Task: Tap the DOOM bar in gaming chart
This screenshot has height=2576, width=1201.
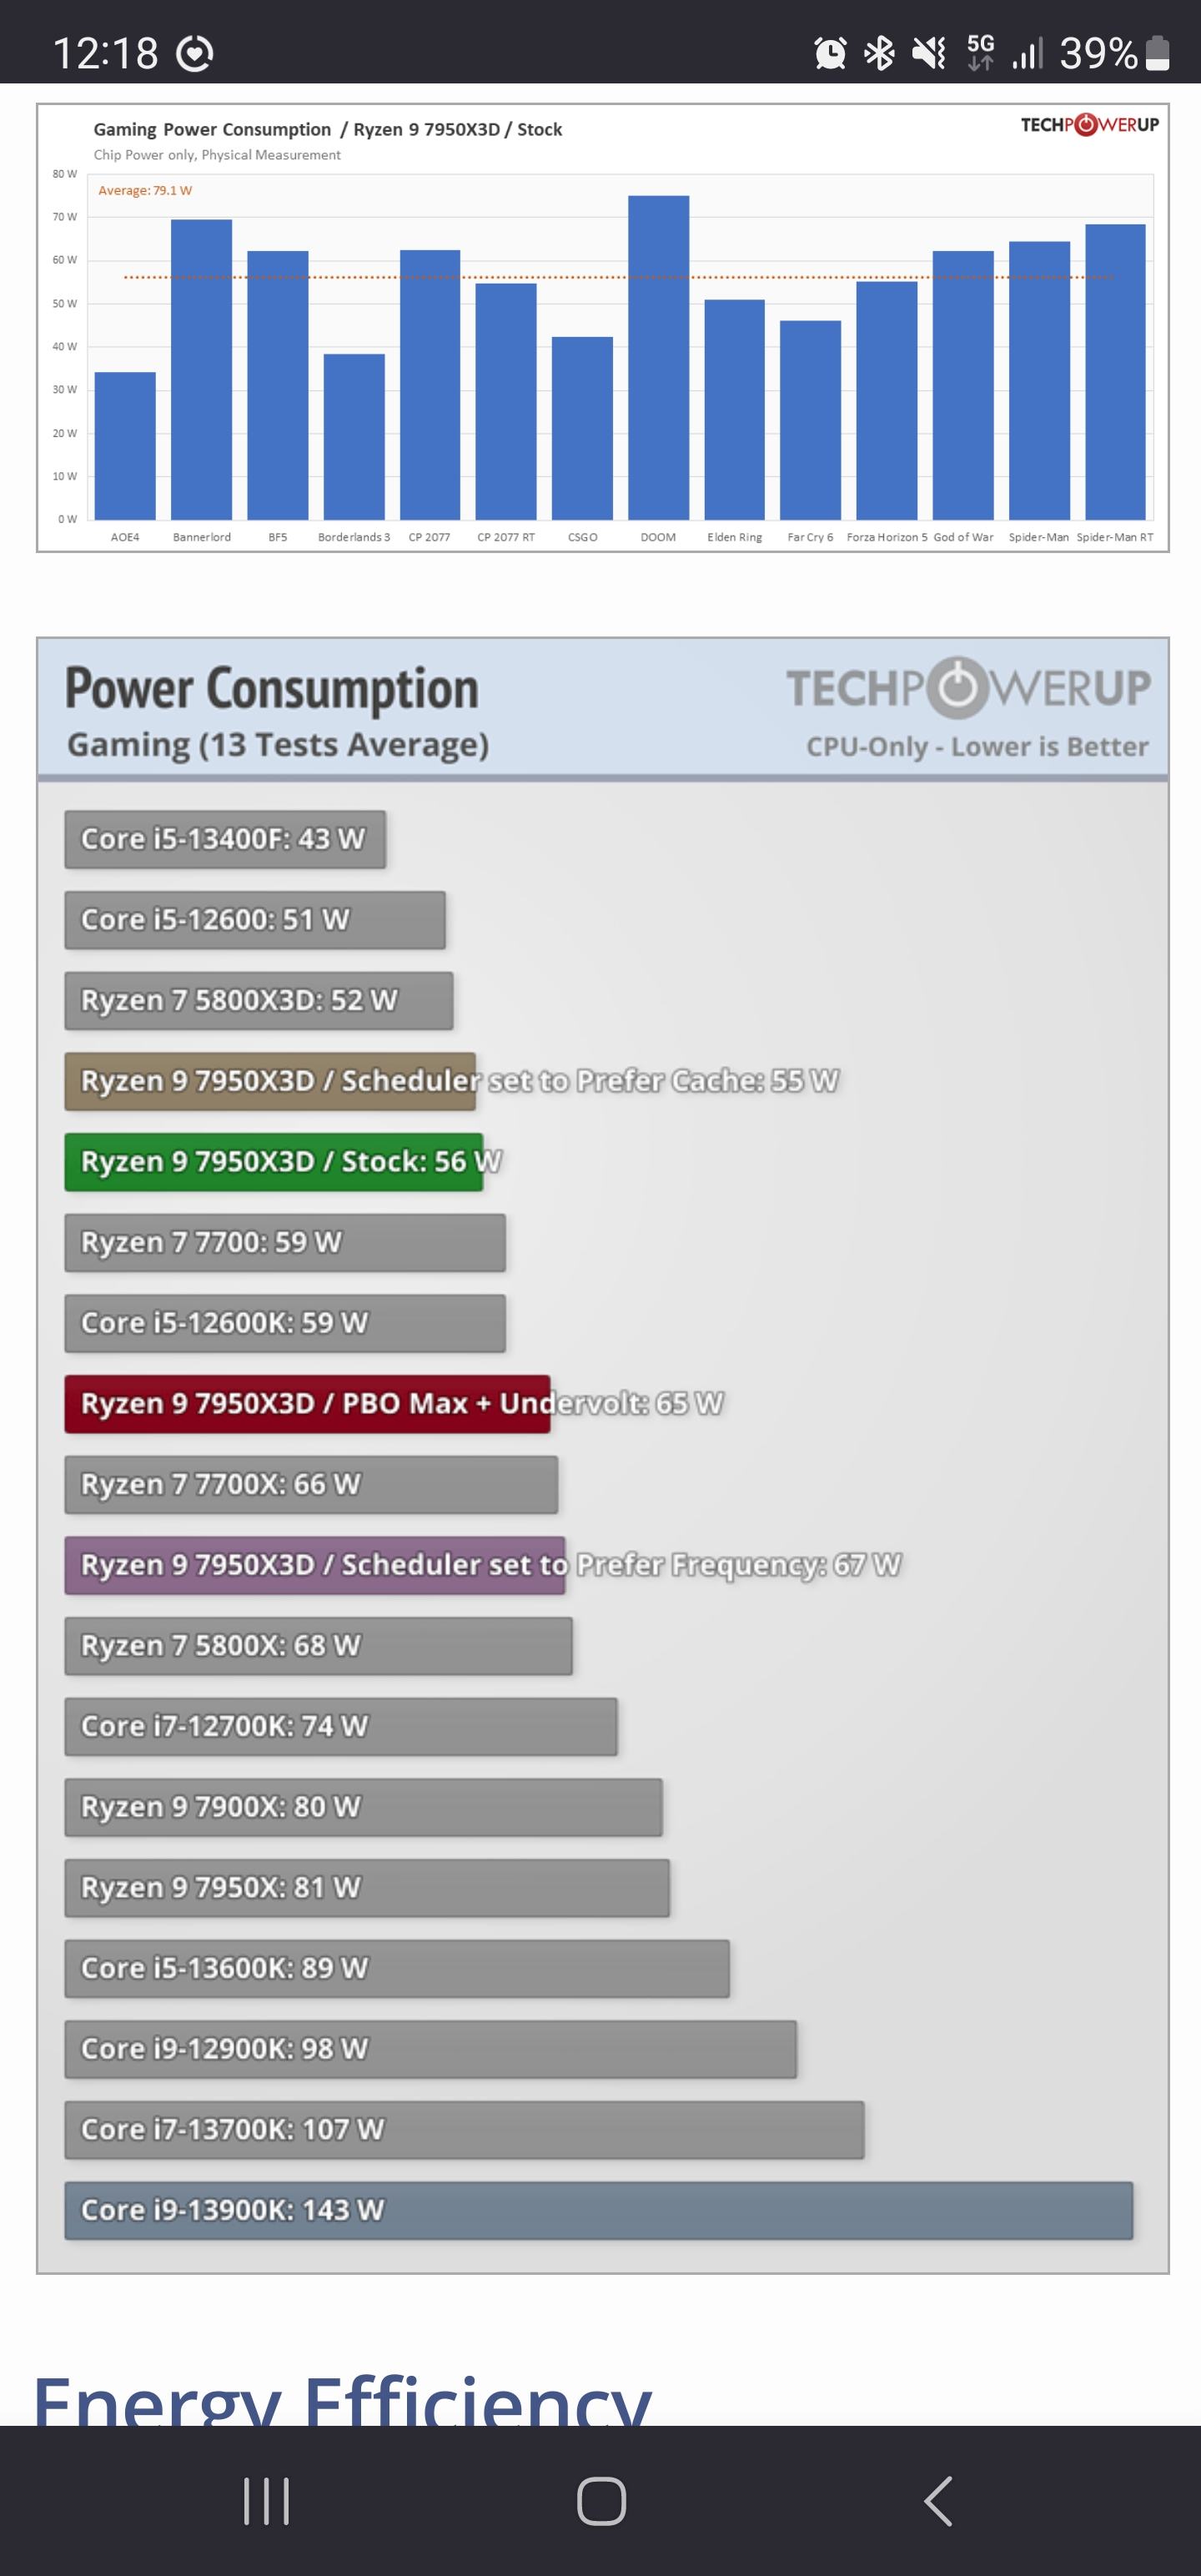Action: 658,357
